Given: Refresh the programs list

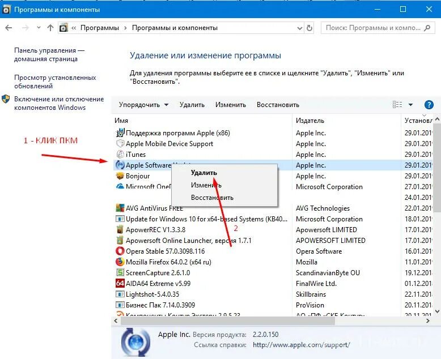Looking at the screenshot, I should point(309,28).
